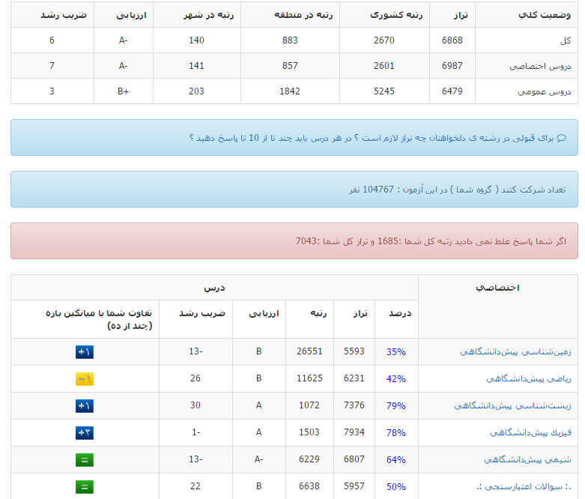Click the تراز value 6479
585x499 pixels.
pos(452,91)
